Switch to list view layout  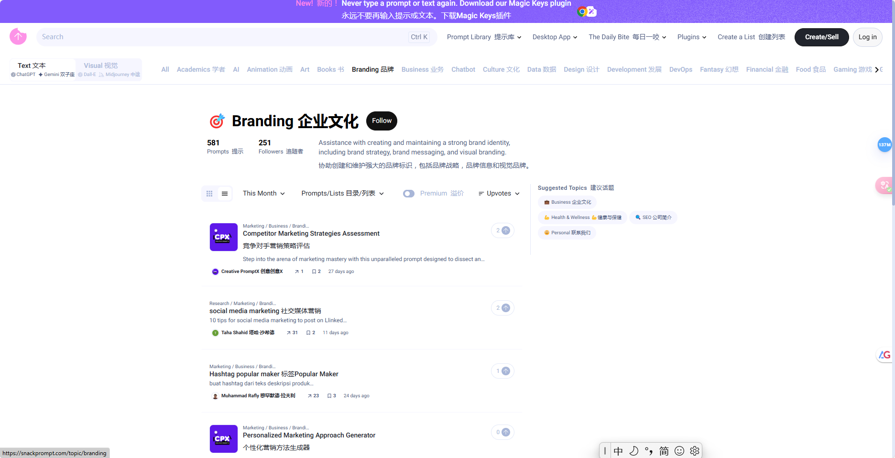(225, 194)
